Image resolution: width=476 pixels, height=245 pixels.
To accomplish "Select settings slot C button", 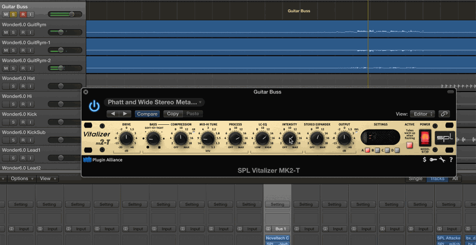I will pos(387,150).
